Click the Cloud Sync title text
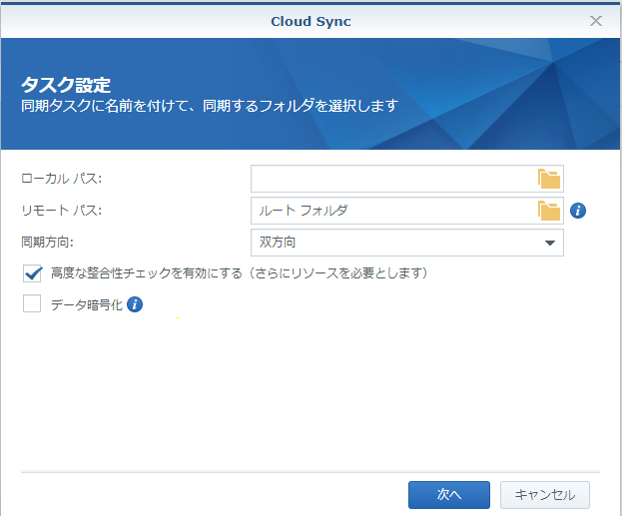 point(311,21)
